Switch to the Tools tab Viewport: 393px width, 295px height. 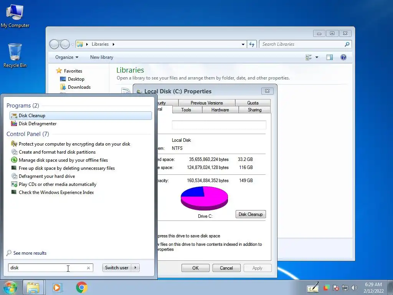(x=186, y=110)
